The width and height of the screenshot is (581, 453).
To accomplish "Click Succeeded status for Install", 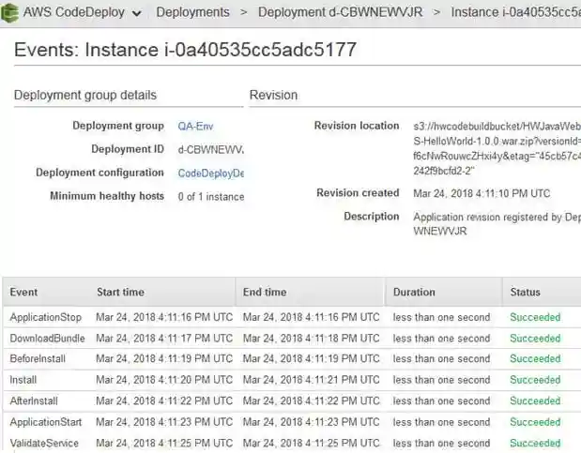I will (x=535, y=380).
